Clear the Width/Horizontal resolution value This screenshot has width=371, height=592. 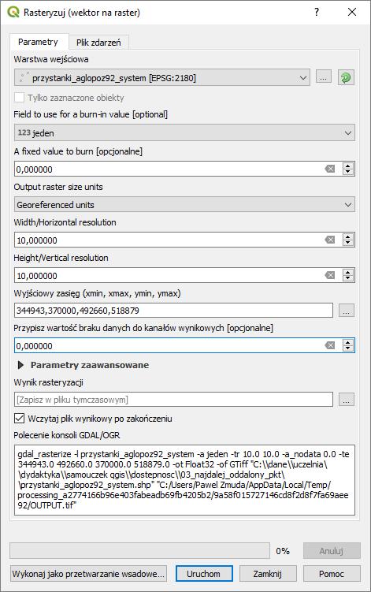coord(330,240)
